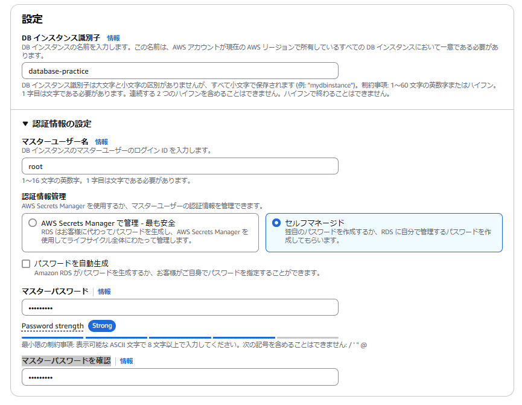Image resolution: width=522 pixels, height=405 pixels.
Task: Click the マスターパスワード input box
Action: coord(179,308)
